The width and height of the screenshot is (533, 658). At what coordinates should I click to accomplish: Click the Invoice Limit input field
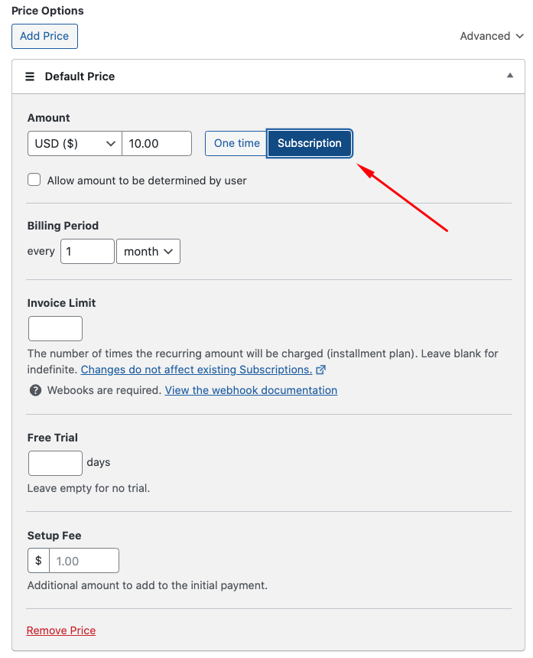pos(55,329)
